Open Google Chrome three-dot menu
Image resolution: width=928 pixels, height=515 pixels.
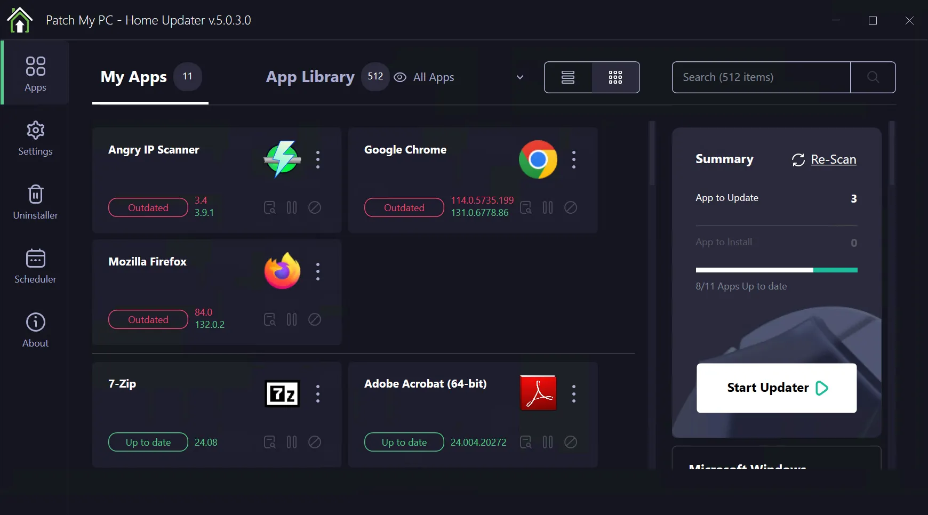click(574, 159)
